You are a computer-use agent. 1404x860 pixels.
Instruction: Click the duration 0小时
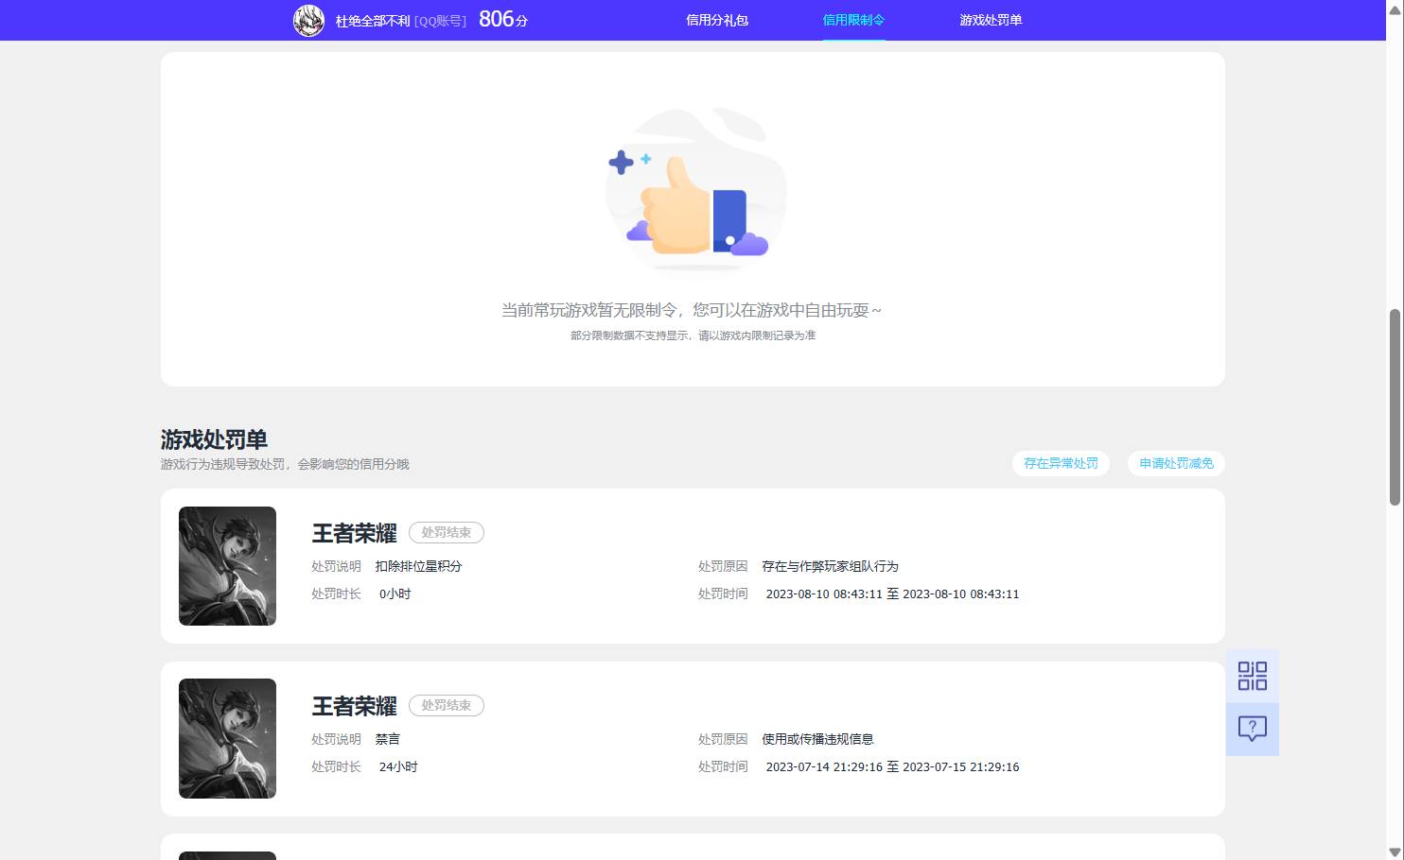pos(395,594)
